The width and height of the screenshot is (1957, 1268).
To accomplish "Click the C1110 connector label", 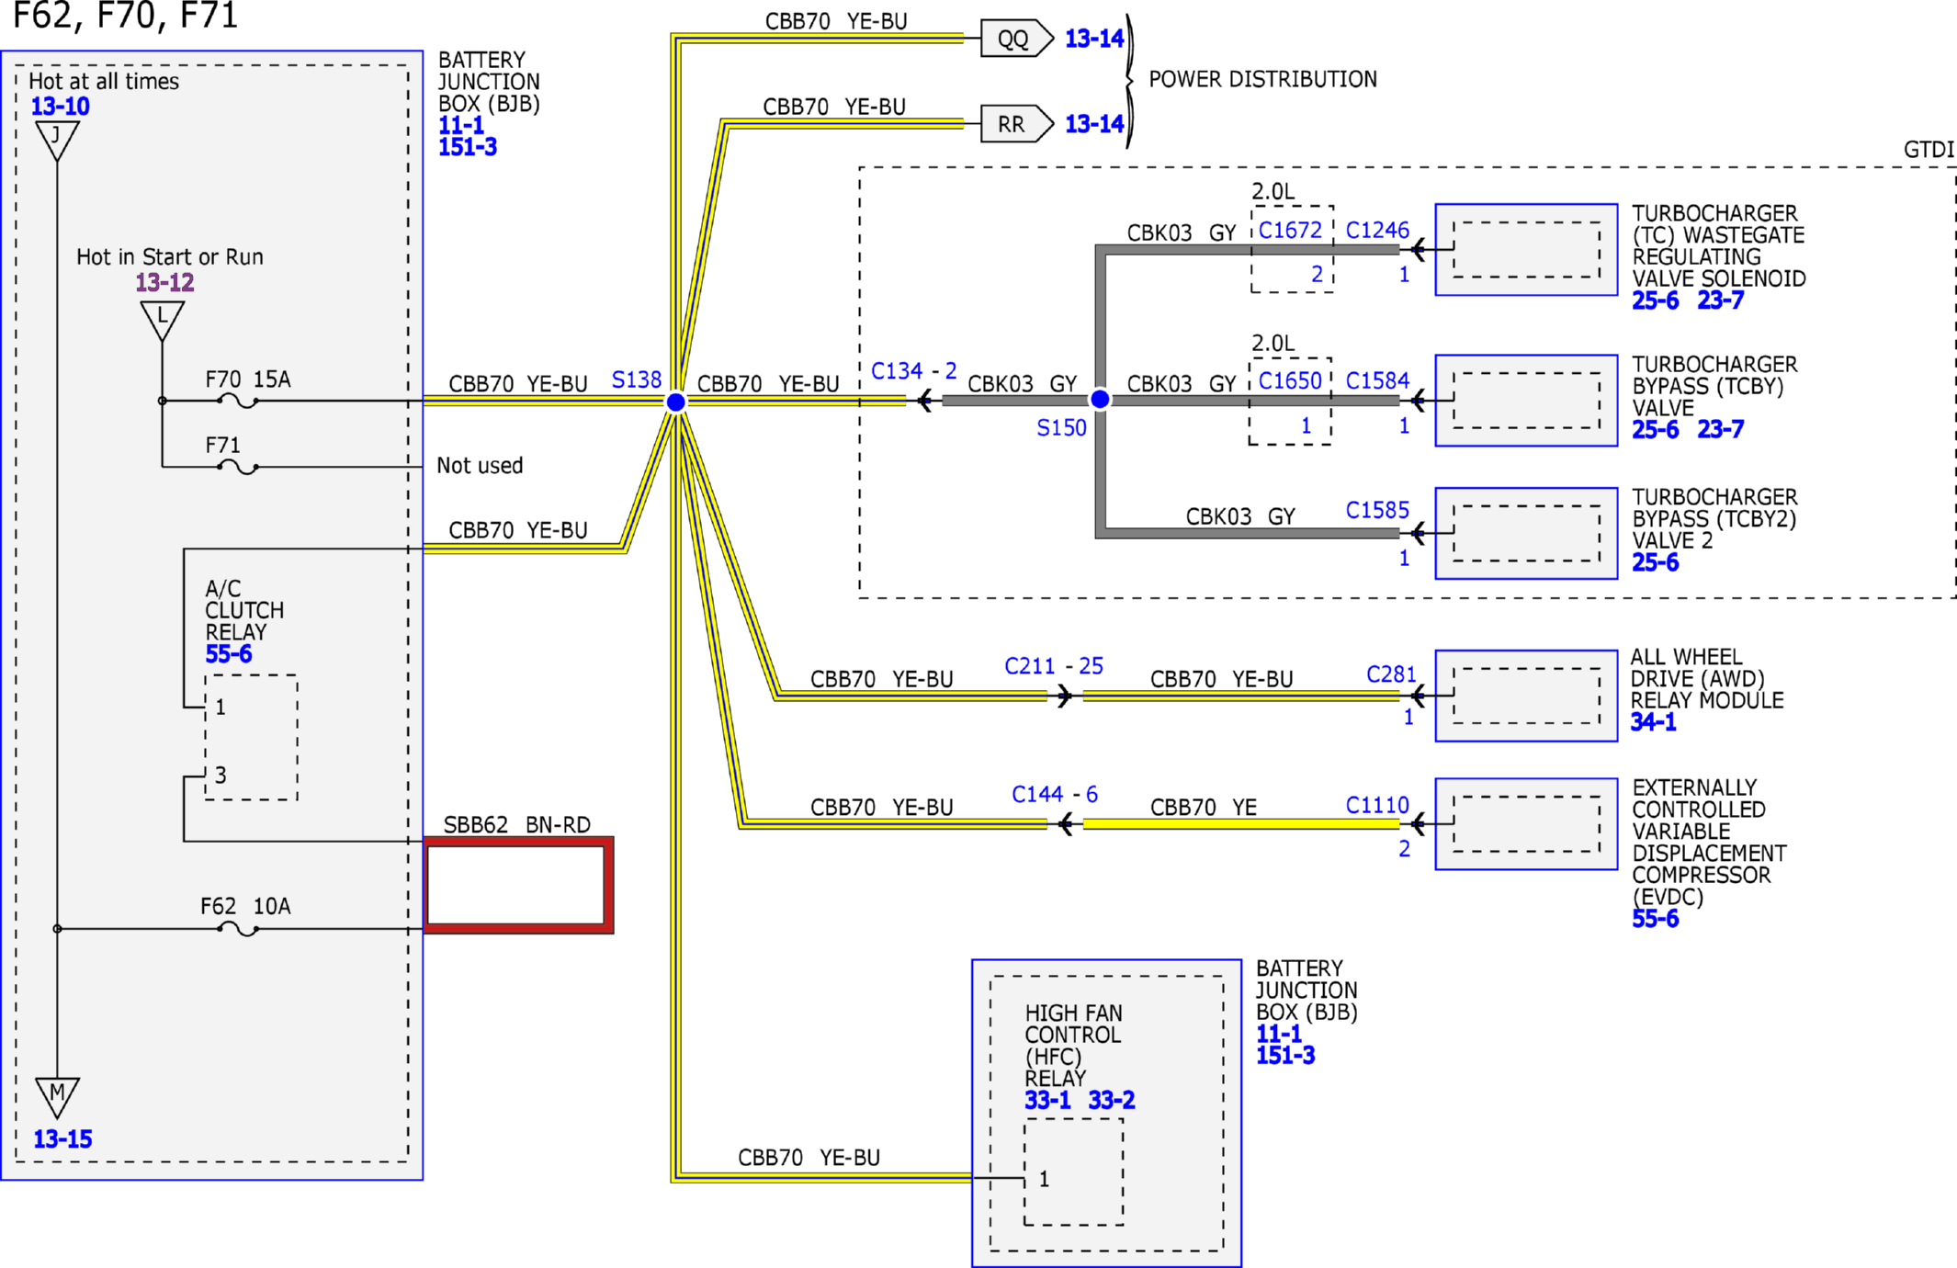I will tap(1377, 806).
